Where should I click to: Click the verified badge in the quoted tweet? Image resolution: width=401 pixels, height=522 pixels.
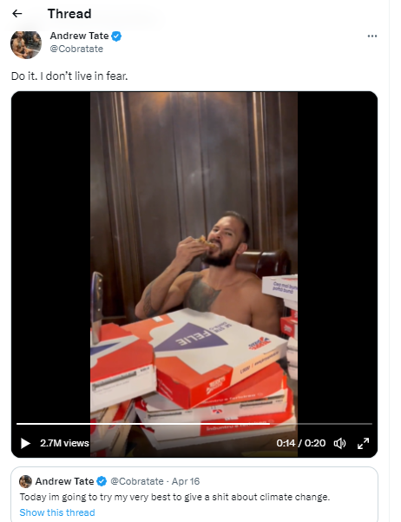[x=102, y=481]
